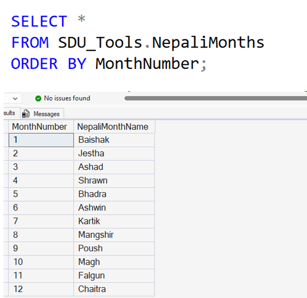The height and width of the screenshot is (298, 307).
Task: Click the Messages tab page icon
Action: coord(26,114)
